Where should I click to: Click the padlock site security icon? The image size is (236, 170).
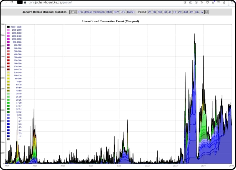pos(25,2)
